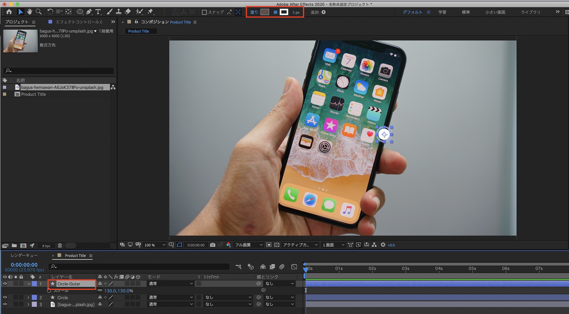Select the Pen tool
569x314 pixels.
coord(89,12)
